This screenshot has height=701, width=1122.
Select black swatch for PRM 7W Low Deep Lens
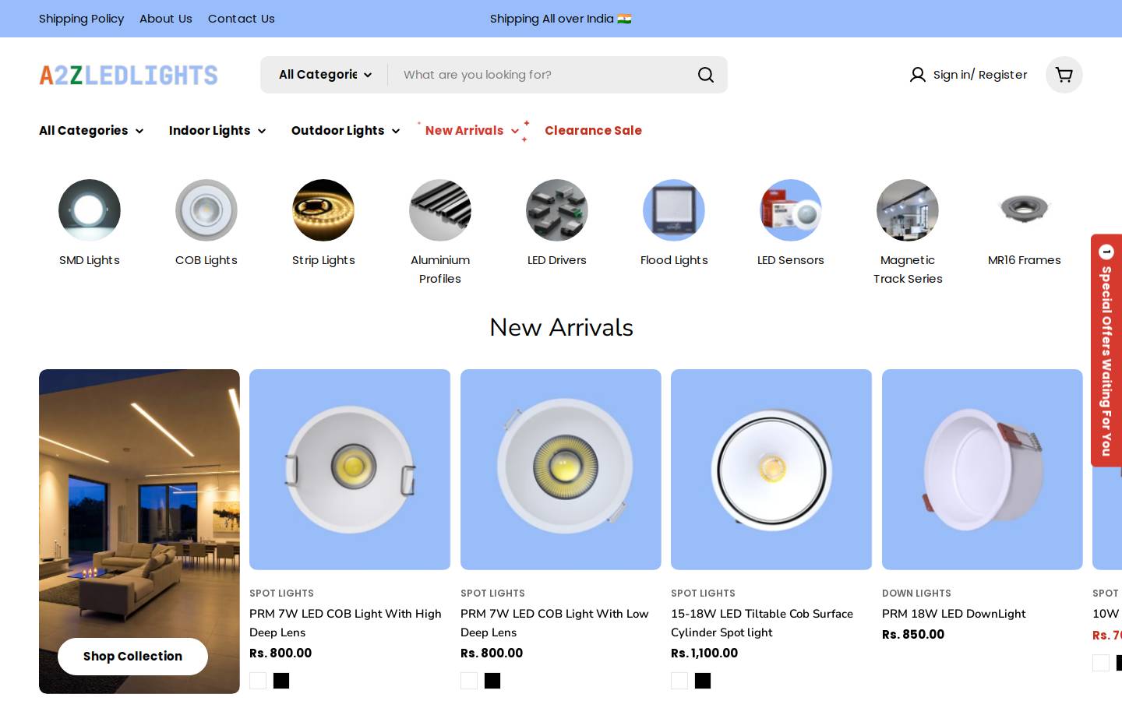pos(492,681)
